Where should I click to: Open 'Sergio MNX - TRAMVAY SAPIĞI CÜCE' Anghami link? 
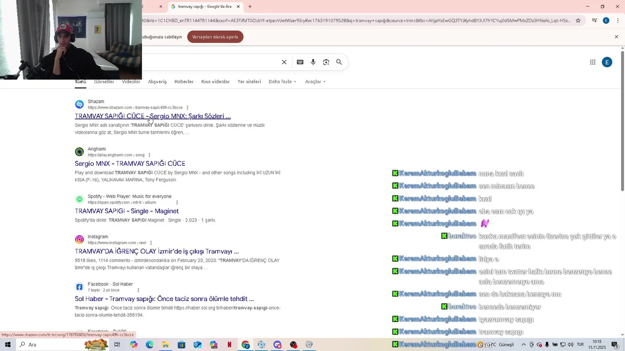click(130, 163)
